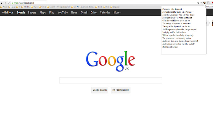The width and height of the screenshot is (213, 133).
Task: Open the FILMS bookmarks folder
Action: tap(12, 7)
